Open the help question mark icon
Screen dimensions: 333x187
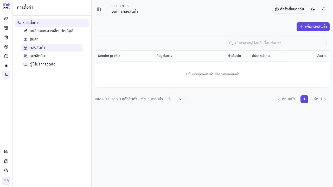coord(6,161)
